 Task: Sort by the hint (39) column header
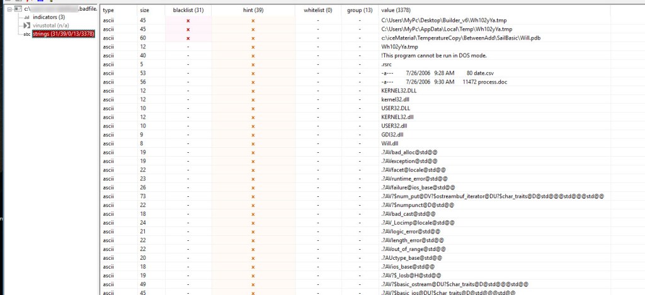pyautogui.click(x=253, y=10)
